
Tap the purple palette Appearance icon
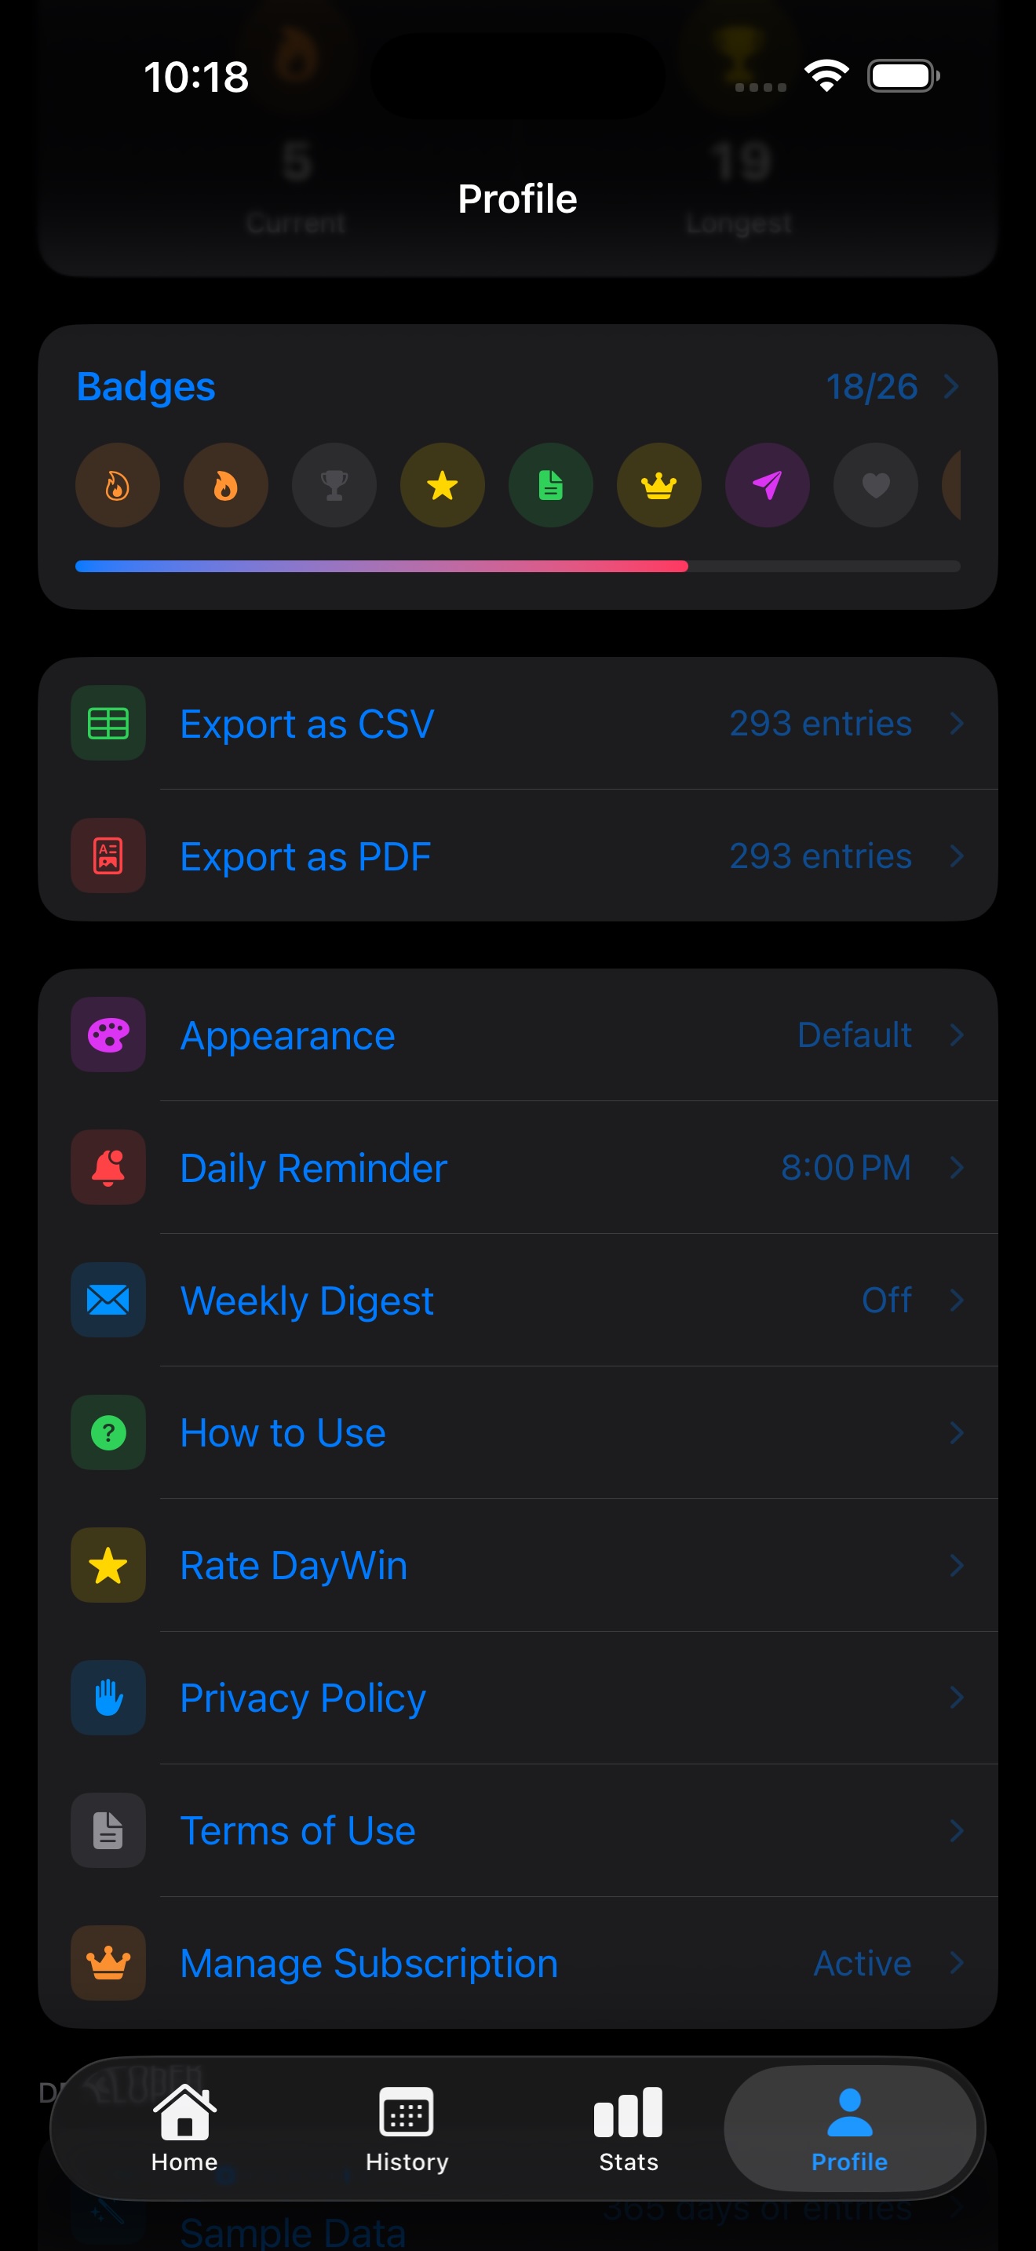click(108, 1034)
